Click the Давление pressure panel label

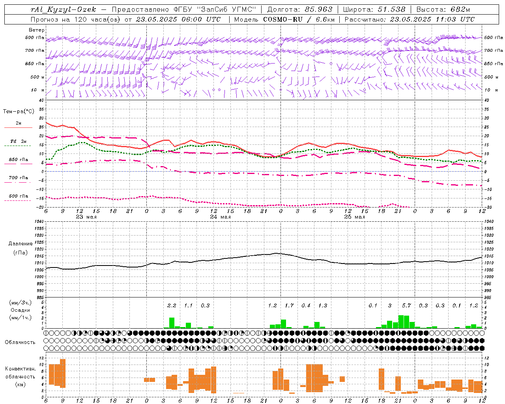[x=21, y=244]
